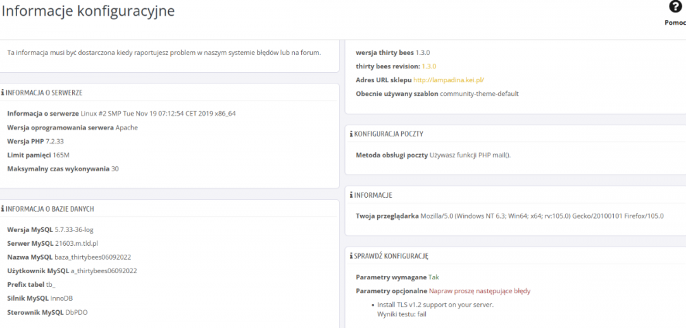Click the community-theme-default template name
The image size is (686, 328).
[479, 93]
